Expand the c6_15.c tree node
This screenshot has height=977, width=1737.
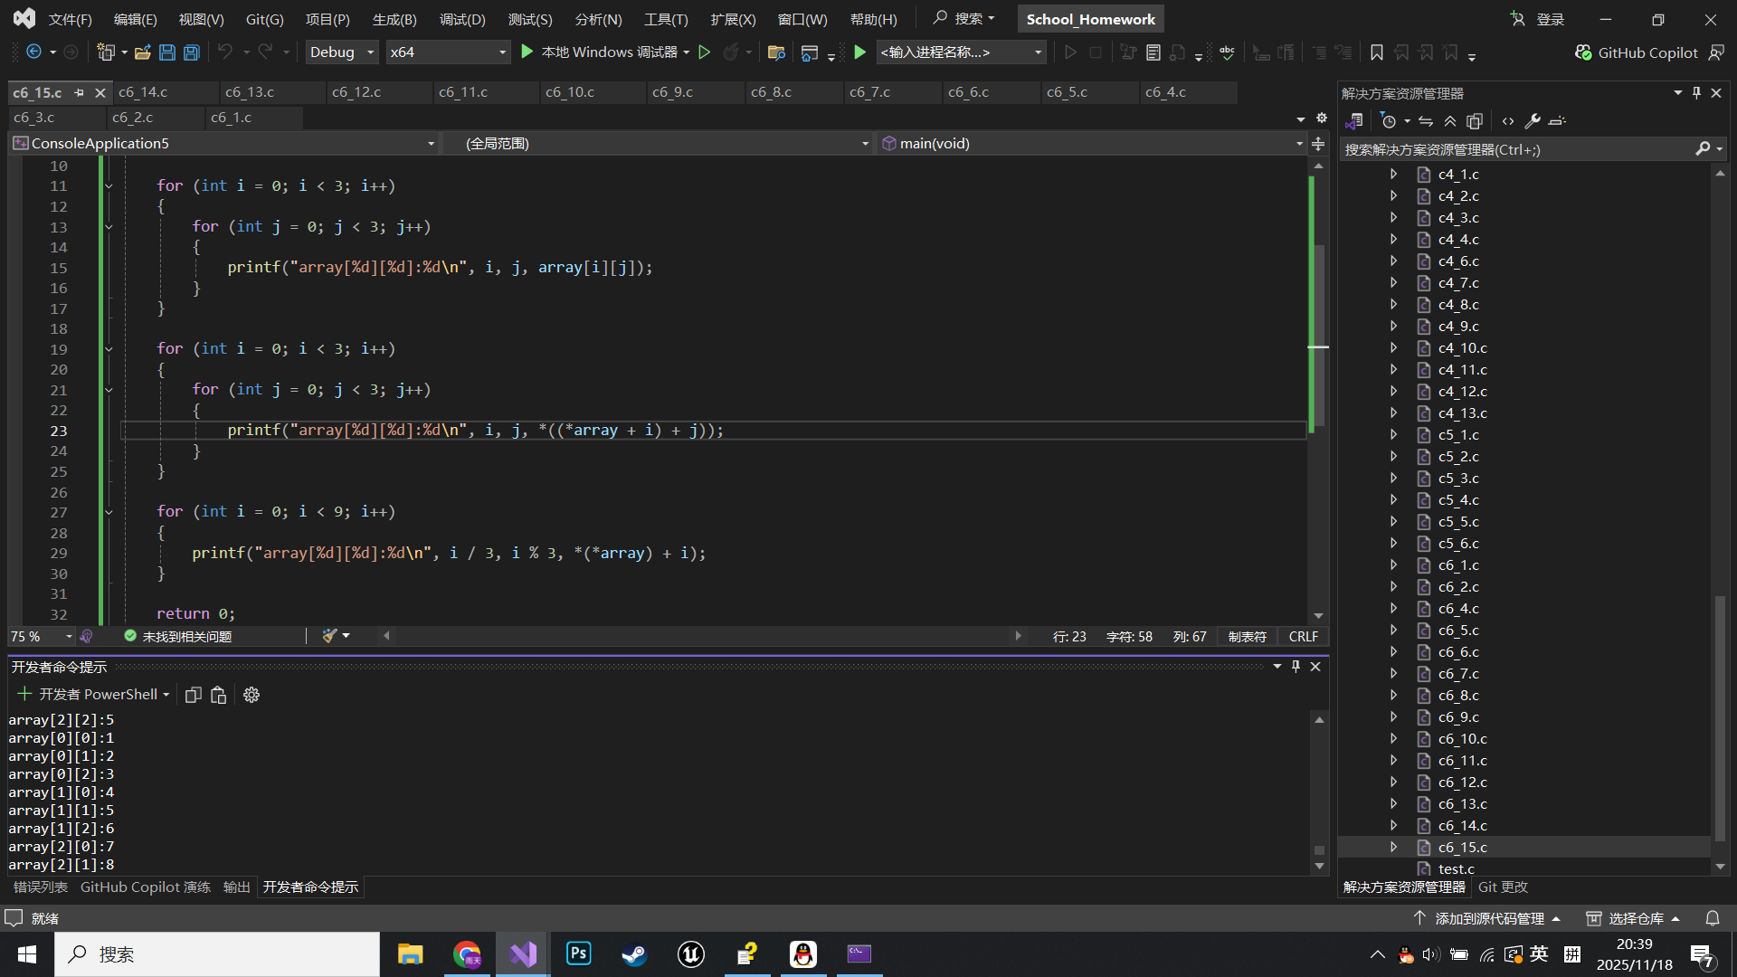click(1393, 848)
